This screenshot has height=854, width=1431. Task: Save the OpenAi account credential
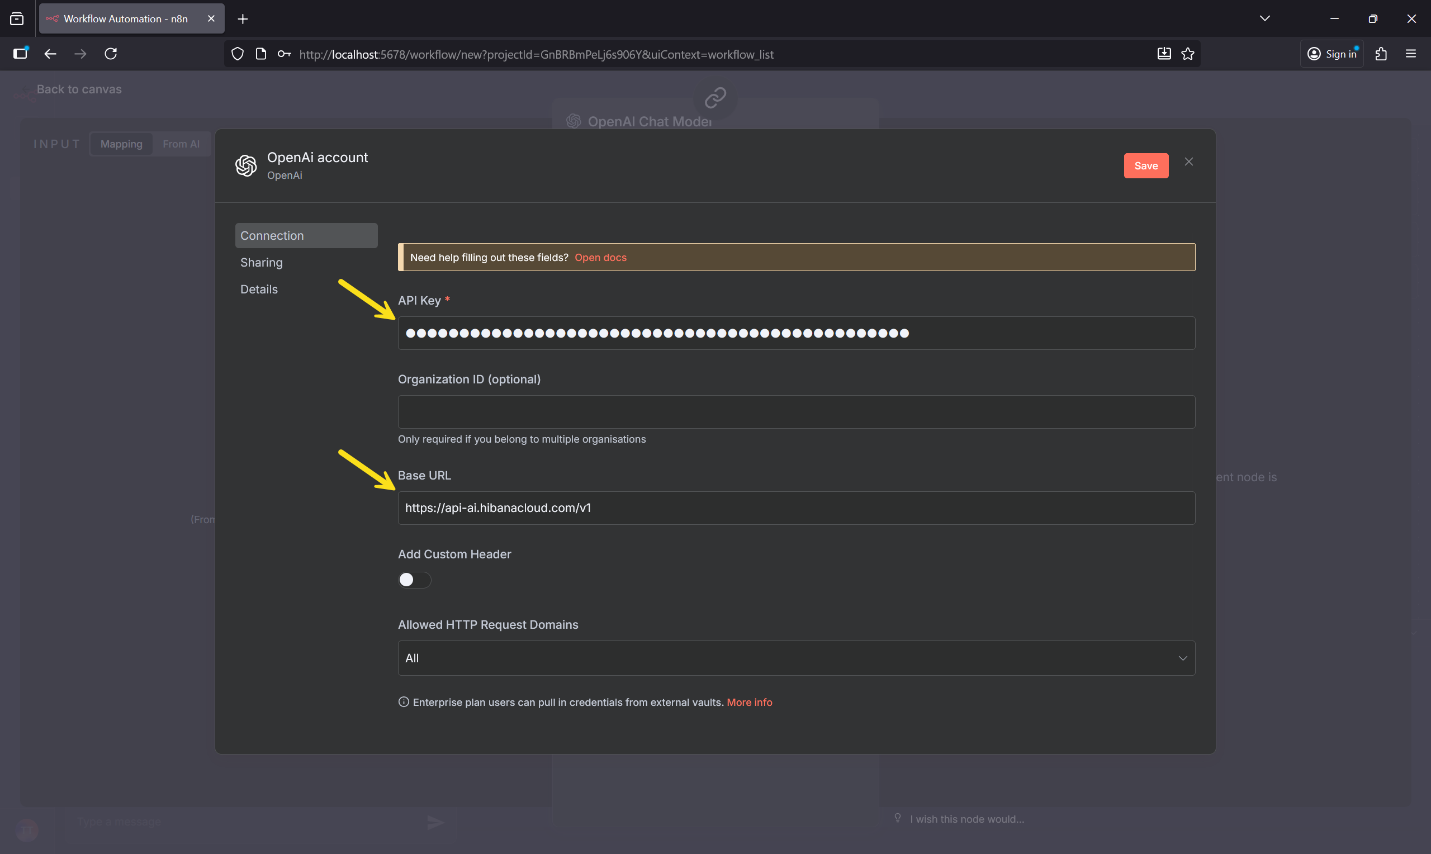pos(1145,166)
